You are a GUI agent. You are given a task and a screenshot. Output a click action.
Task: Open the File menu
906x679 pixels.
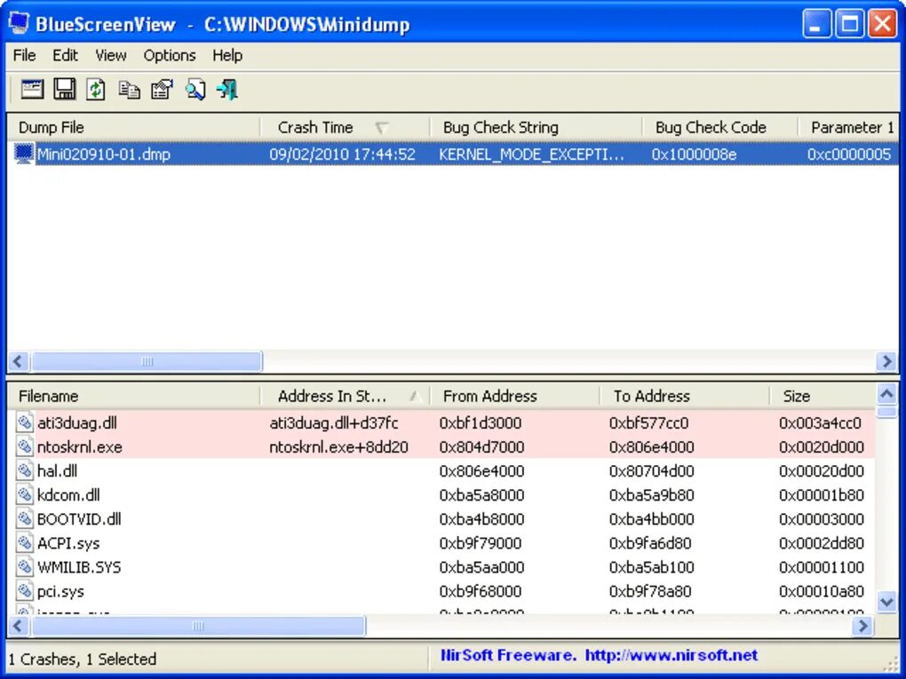[24, 55]
